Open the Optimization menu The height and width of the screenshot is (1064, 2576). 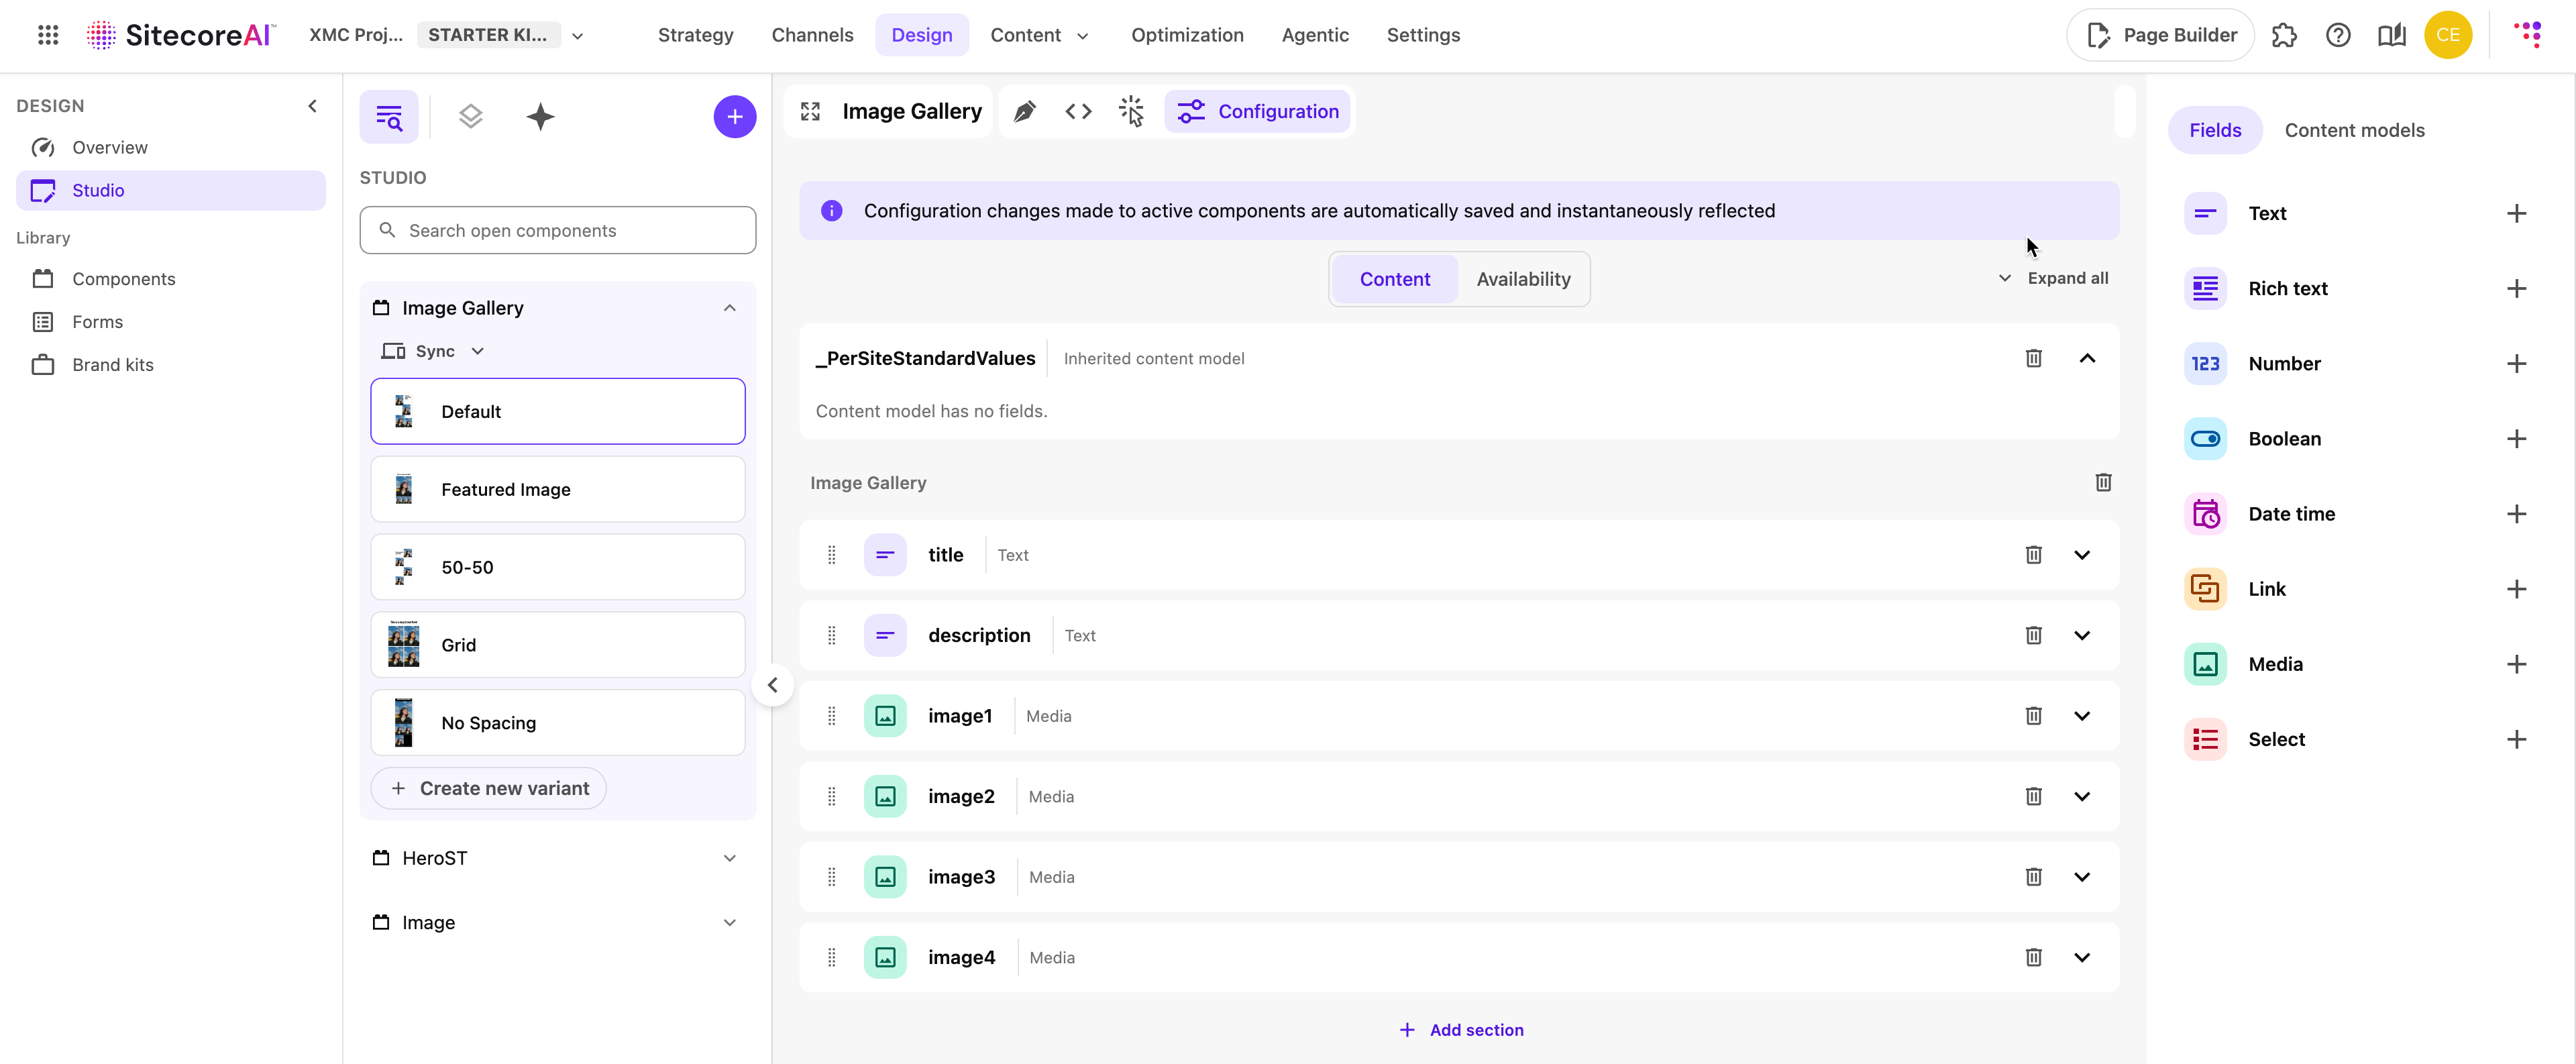tap(1187, 35)
